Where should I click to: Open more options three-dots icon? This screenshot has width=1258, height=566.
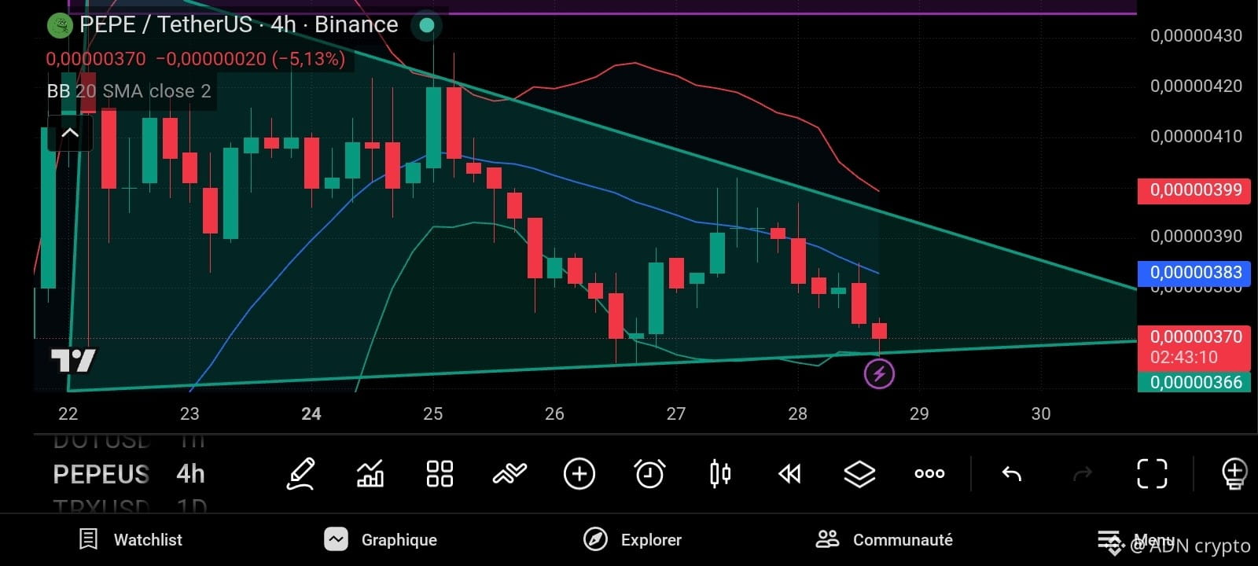(x=929, y=473)
